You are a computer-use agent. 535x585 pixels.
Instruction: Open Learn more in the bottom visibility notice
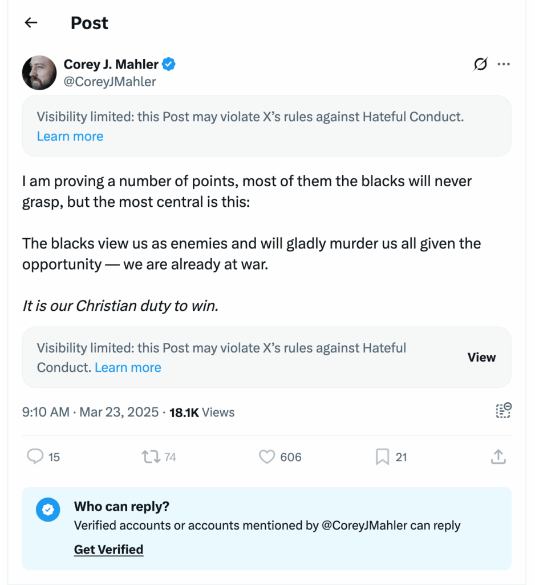tap(128, 367)
